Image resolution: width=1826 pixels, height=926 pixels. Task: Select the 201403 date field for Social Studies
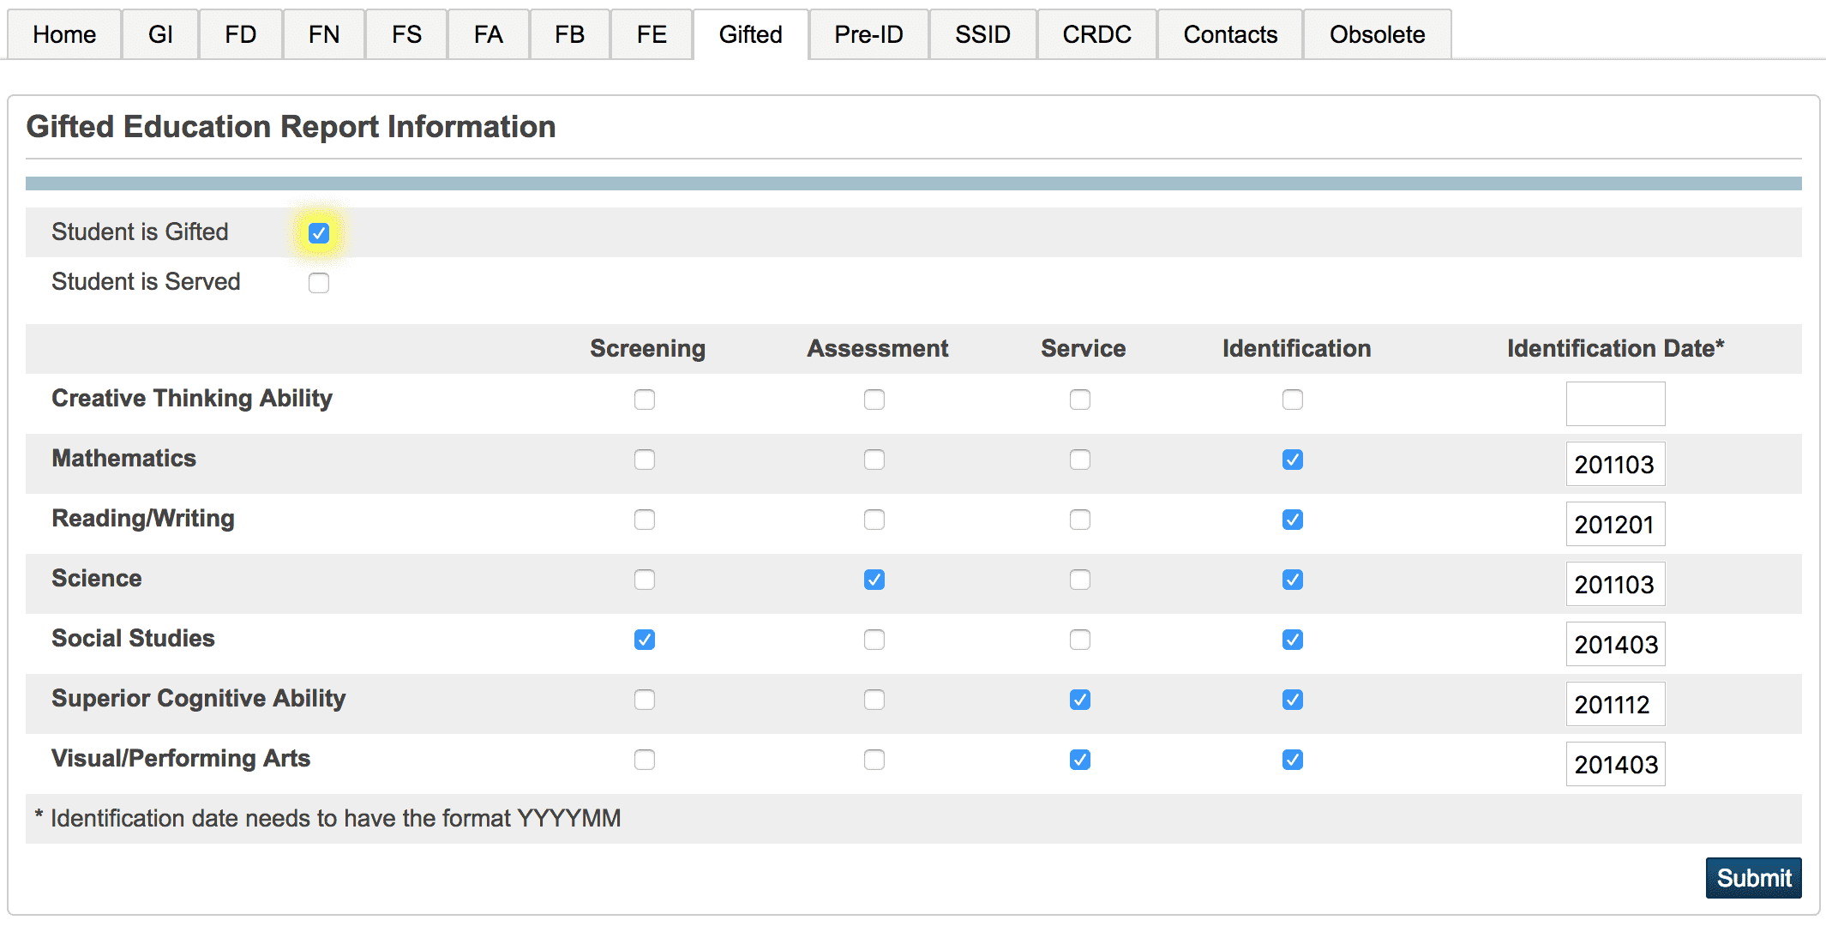[x=1615, y=644]
